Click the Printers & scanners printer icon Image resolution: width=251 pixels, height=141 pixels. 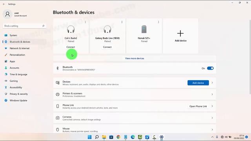click(58, 94)
